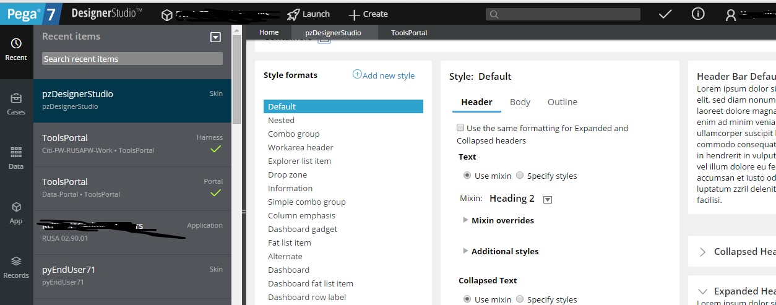The image size is (776, 305).
Task: Click the Add new style link
Action: pyautogui.click(x=389, y=75)
